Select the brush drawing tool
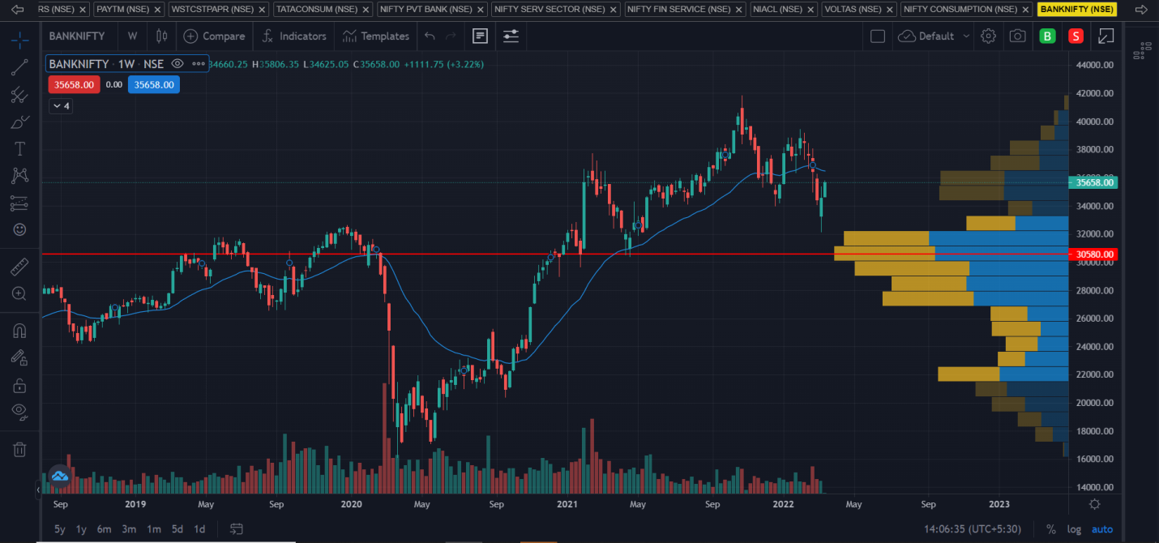 click(x=20, y=122)
